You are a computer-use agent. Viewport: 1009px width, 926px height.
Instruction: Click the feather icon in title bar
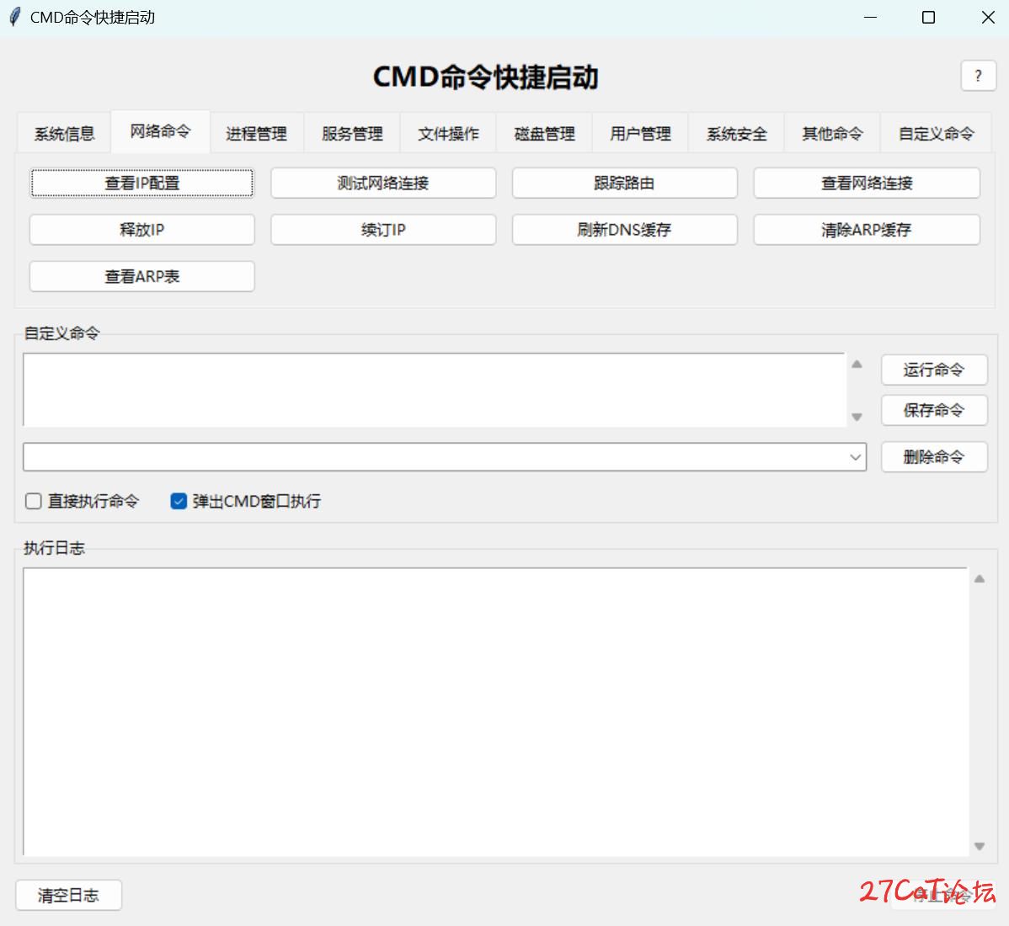coord(14,17)
